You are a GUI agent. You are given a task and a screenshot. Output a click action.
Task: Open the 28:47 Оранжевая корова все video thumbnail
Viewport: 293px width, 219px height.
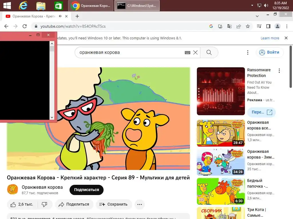[x=221, y=133]
